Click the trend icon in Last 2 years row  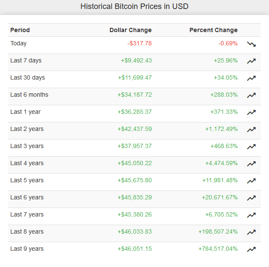tap(251, 129)
